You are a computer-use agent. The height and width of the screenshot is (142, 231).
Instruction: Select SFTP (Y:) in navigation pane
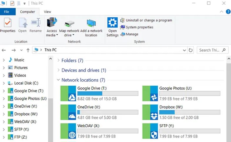click(x=21, y=129)
